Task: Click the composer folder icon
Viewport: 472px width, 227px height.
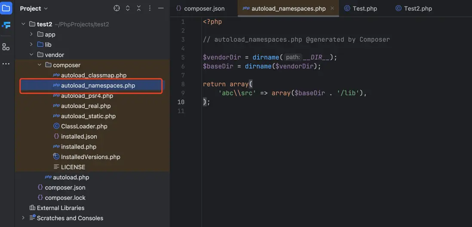Action: 48,65
